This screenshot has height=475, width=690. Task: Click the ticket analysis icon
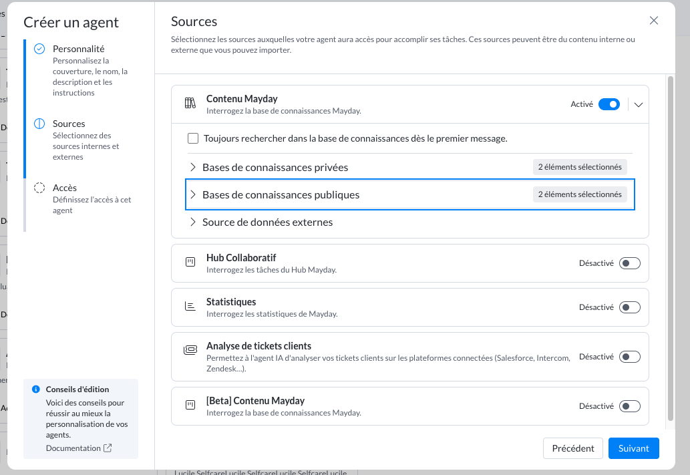(190, 350)
